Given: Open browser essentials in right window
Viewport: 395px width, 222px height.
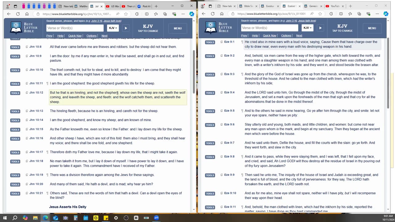Looking at the screenshot, I should click(368, 14).
